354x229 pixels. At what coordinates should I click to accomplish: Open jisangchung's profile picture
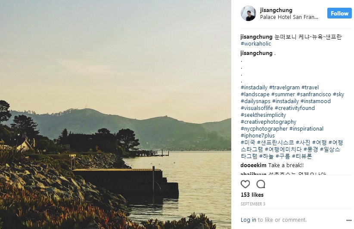[248, 13]
